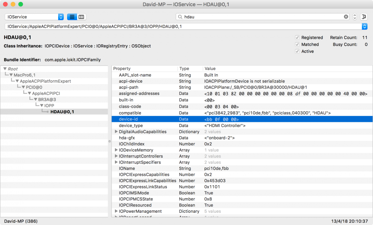Select the hda-gfx row

242,138
